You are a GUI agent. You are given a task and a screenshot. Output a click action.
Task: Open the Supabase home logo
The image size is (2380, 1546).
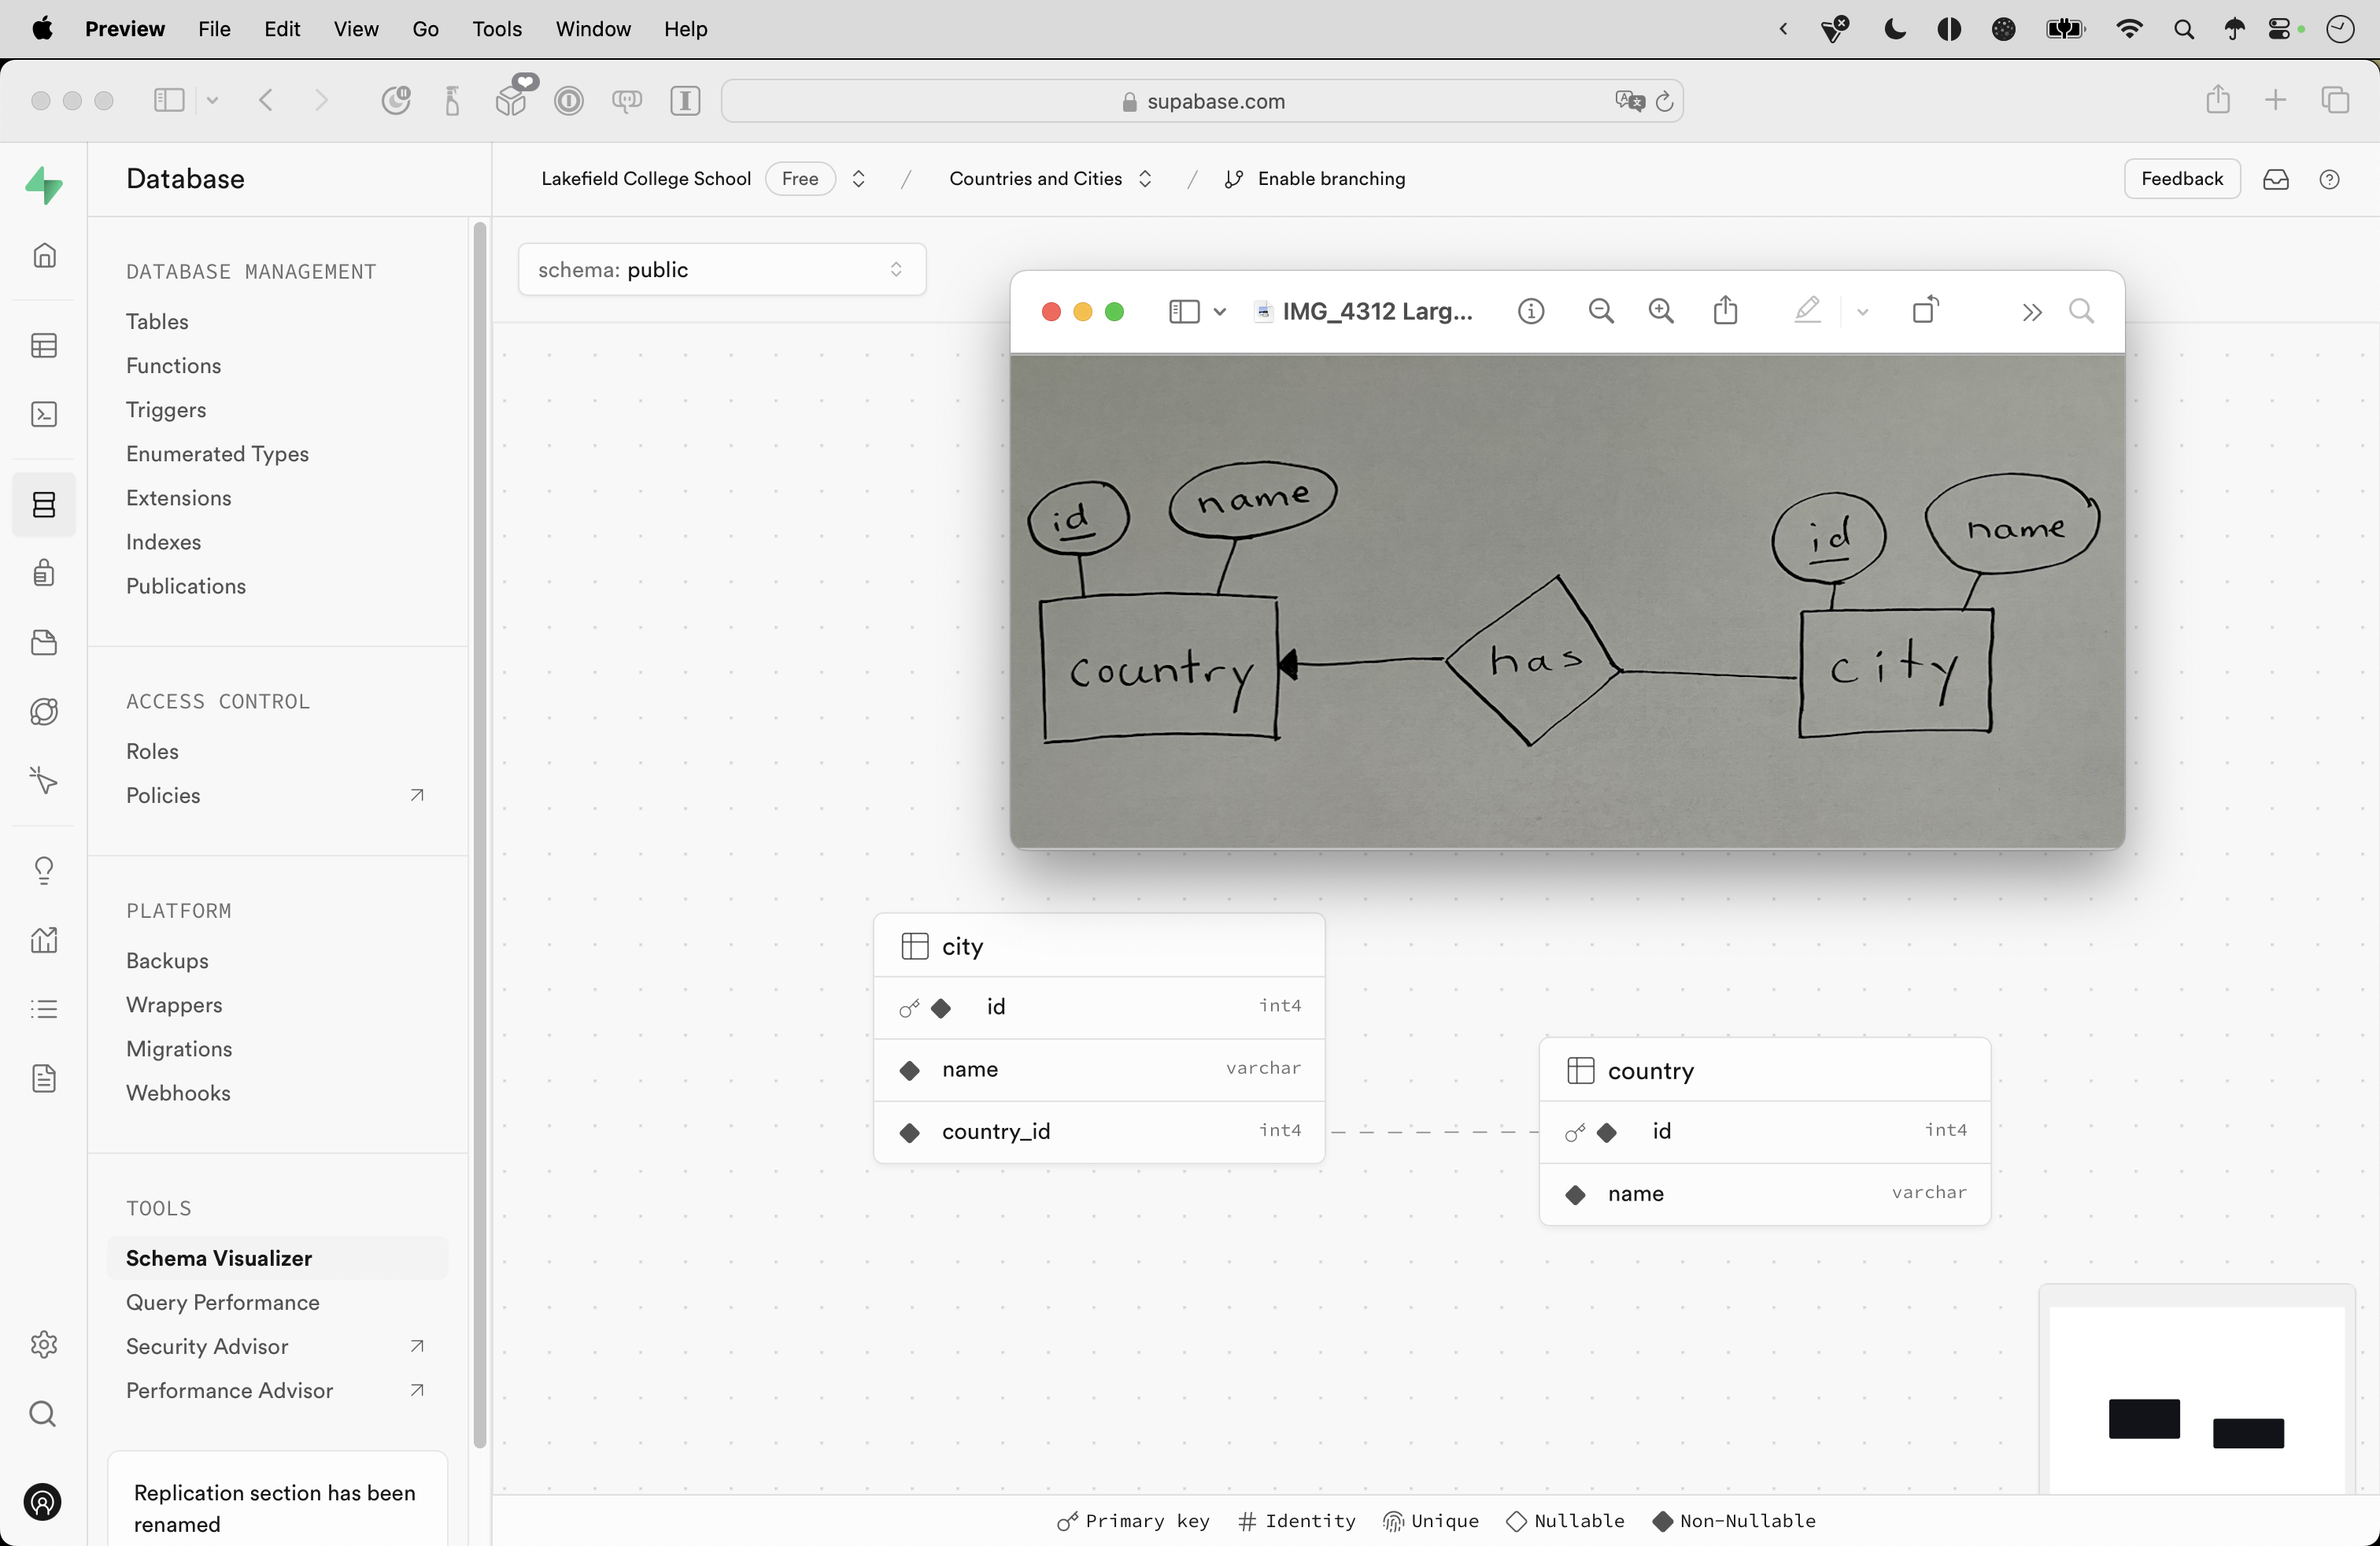pyautogui.click(x=44, y=185)
